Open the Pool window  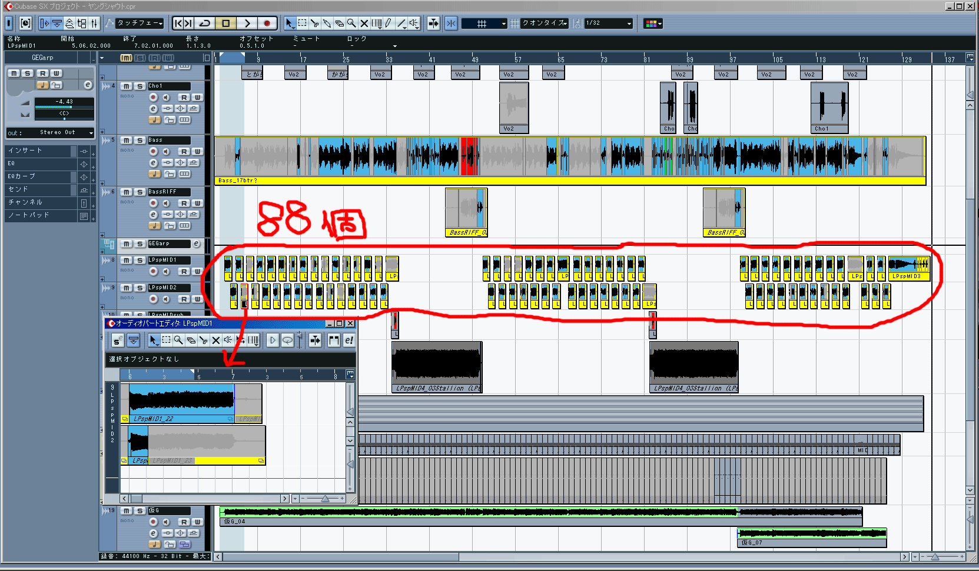(82, 24)
